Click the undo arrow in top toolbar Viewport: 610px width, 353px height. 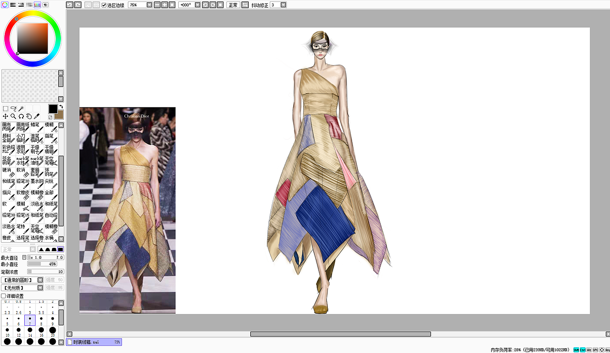(x=70, y=5)
